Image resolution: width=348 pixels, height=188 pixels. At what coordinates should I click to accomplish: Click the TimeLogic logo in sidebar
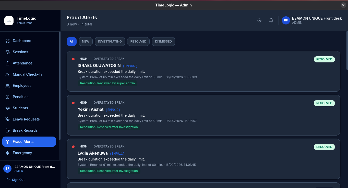point(9,20)
